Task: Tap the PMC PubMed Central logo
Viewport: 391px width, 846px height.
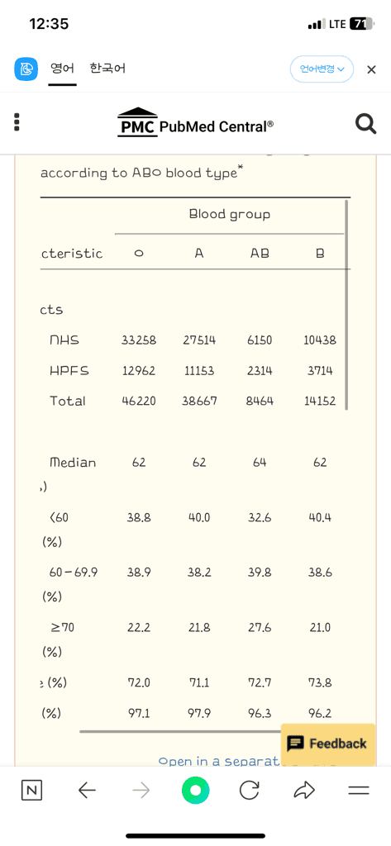Action: point(195,122)
